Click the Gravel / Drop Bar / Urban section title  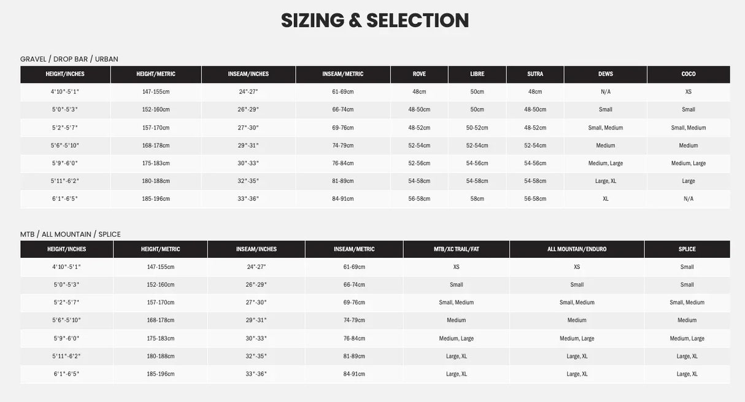[69, 59]
